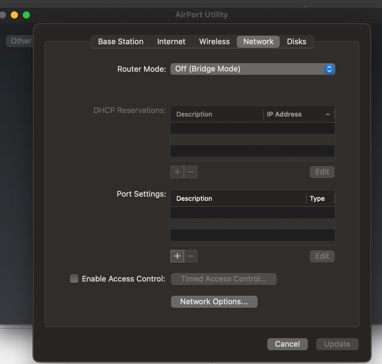
Task: Click the yellow minimize window button
Action: (x=14, y=15)
